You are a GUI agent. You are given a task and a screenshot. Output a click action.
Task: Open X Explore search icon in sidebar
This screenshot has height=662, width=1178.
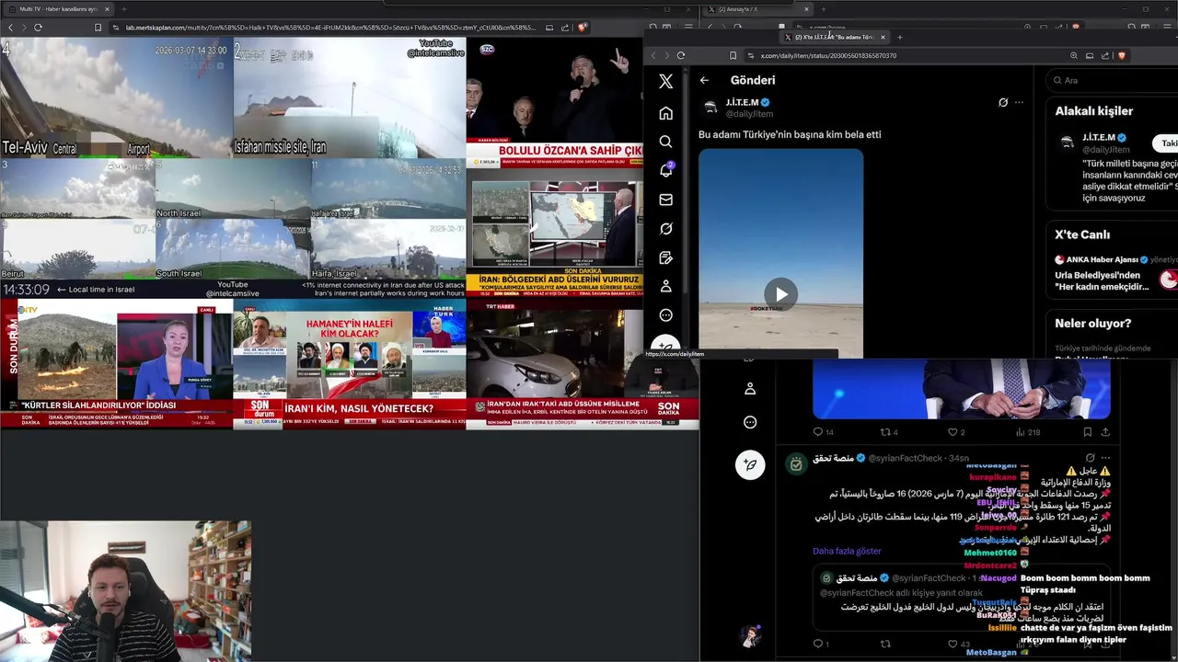click(665, 142)
